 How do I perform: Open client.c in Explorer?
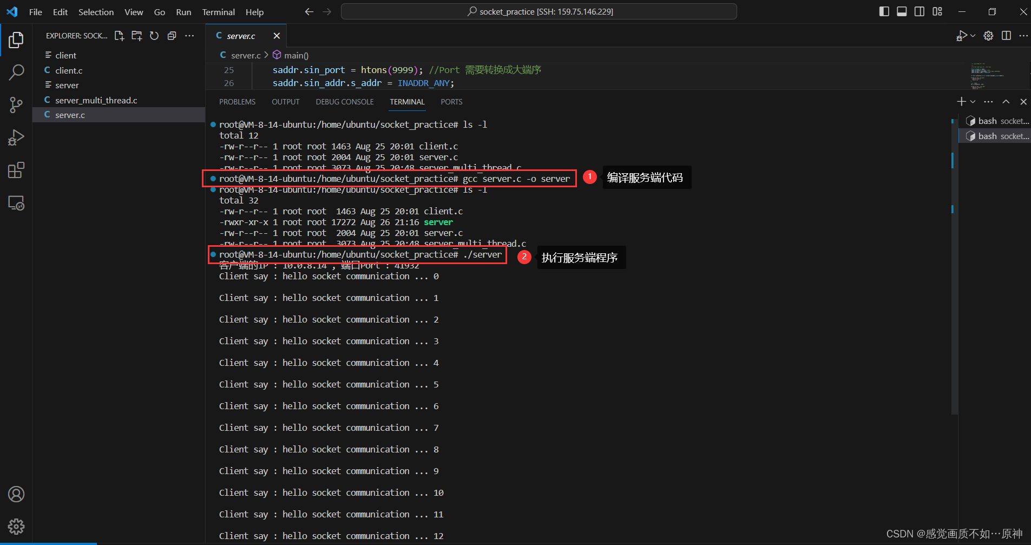[x=119, y=70]
